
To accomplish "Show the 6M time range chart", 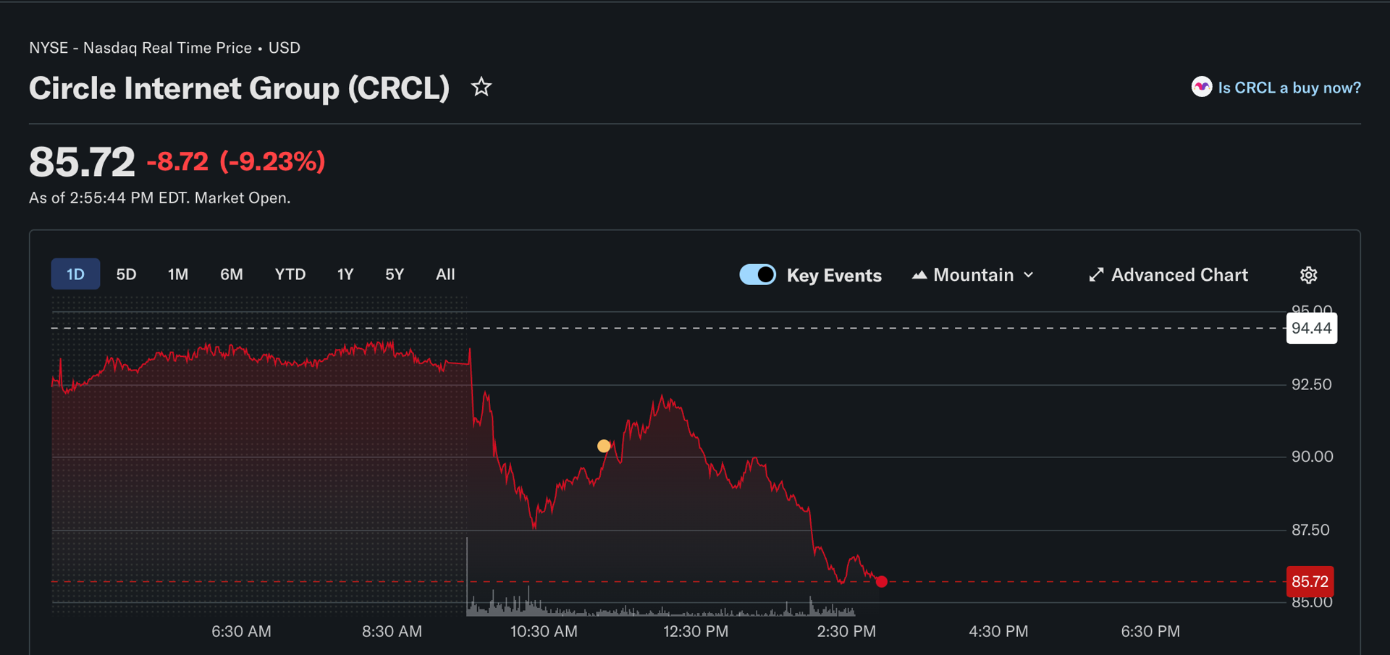I will coord(232,274).
